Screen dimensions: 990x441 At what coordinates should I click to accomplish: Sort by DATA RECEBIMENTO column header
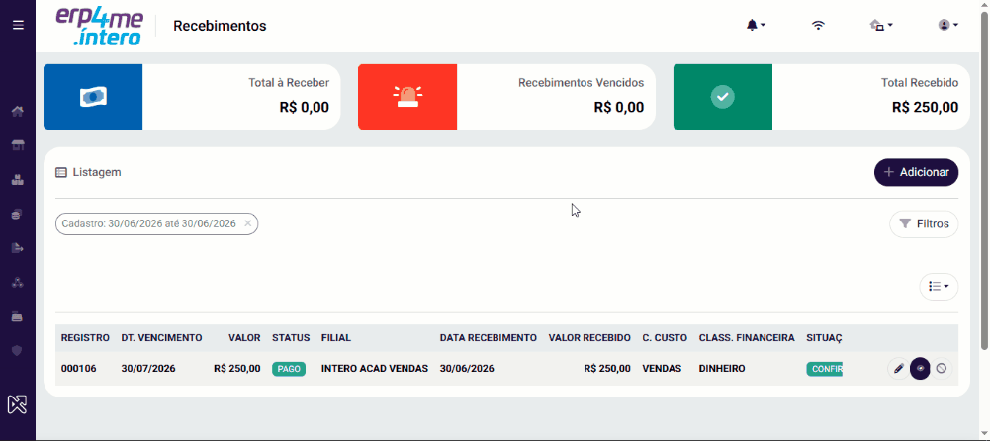coord(488,338)
